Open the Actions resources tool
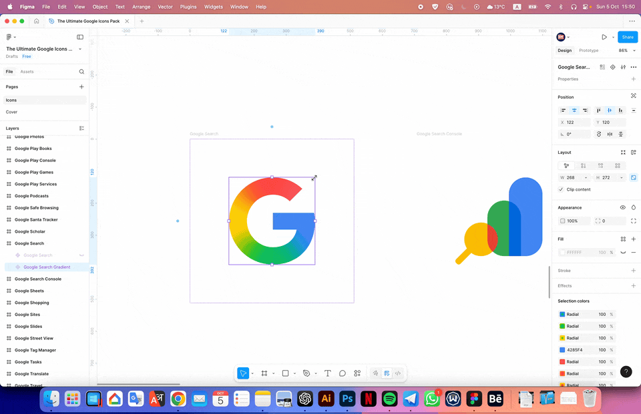The height and width of the screenshot is (414, 641). tap(357, 373)
